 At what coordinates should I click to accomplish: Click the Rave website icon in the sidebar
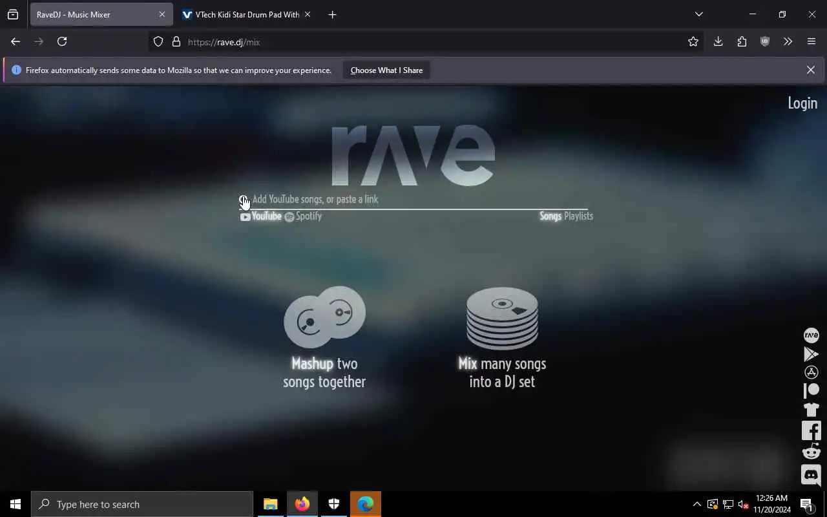(811, 335)
